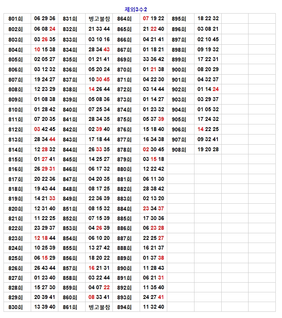Click numbers 06 29 36 beside 801회

[45, 19]
